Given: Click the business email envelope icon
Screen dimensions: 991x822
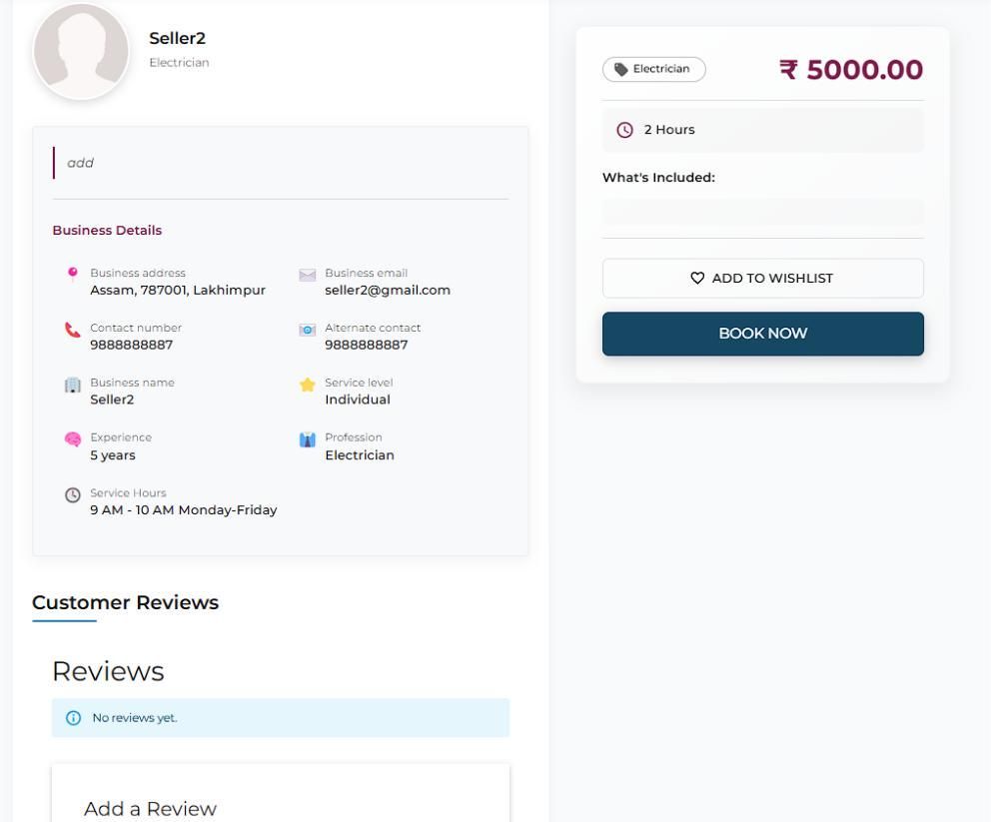Looking at the screenshot, I should click(x=308, y=276).
